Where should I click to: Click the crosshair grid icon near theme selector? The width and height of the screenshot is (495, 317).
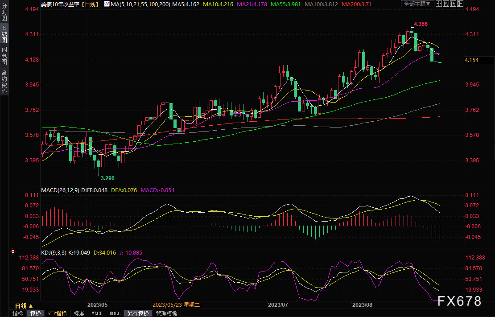click(439, 4)
